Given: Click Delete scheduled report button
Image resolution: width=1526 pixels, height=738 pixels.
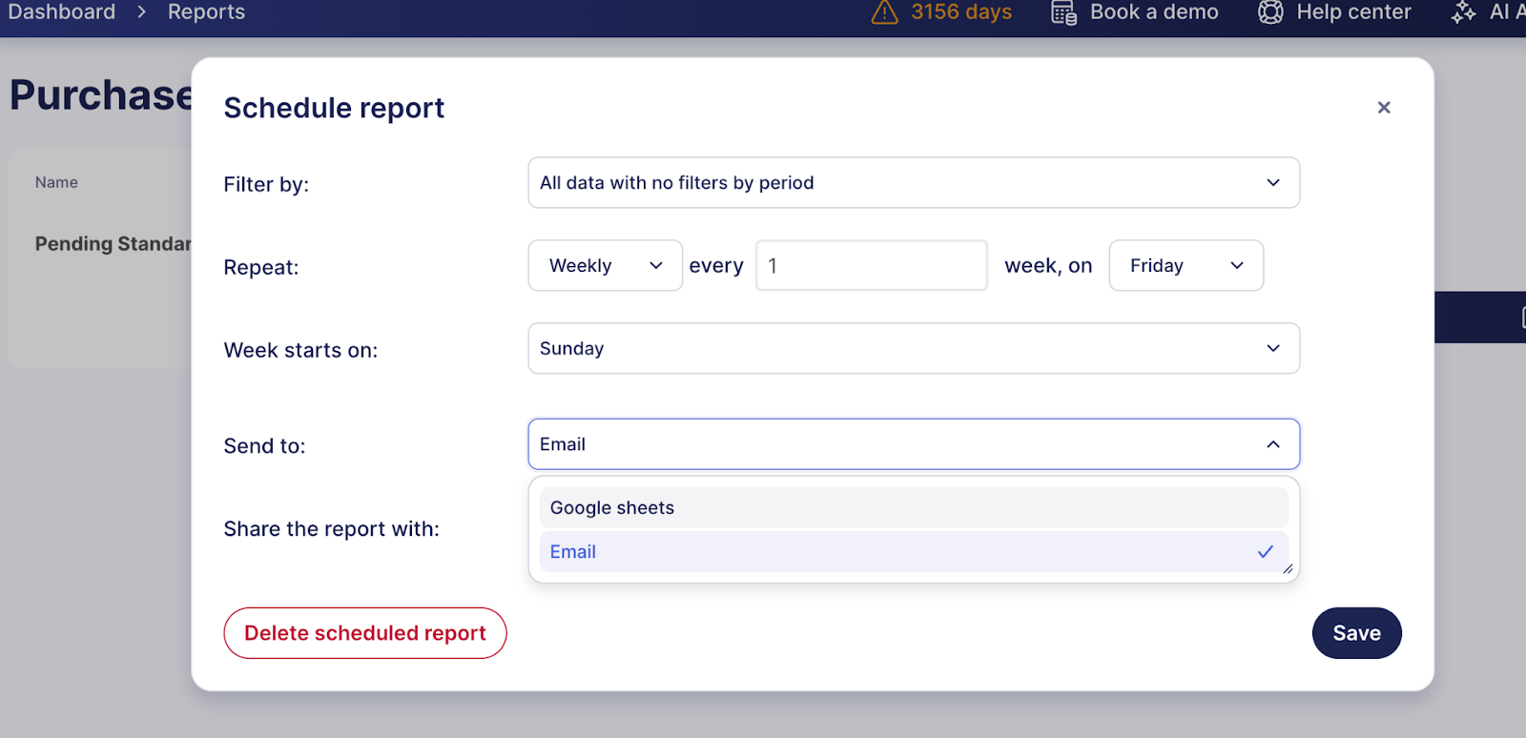Looking at the screenshot, I should [365, 633].
